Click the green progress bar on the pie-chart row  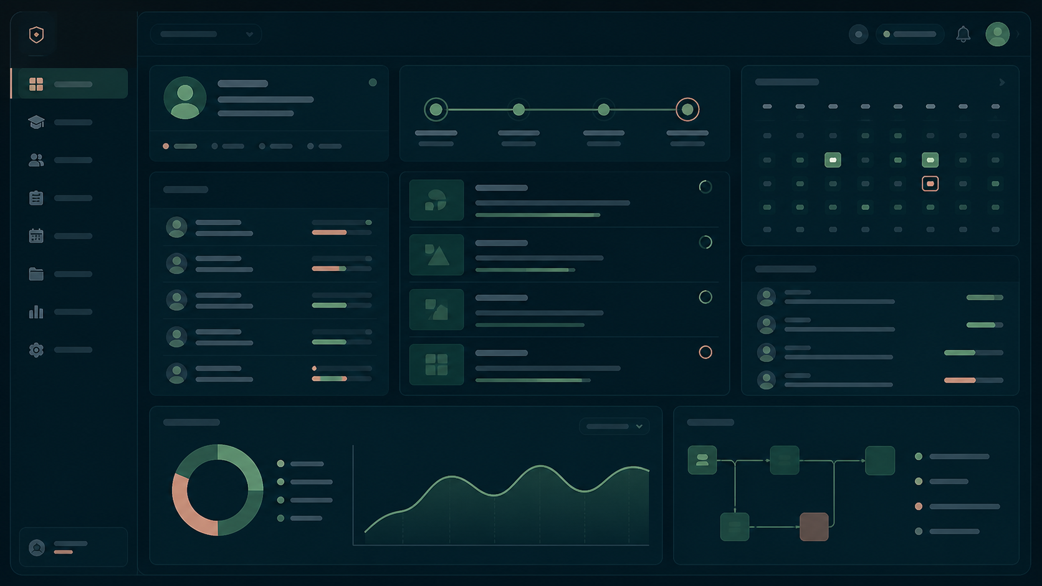coord(537,215)
